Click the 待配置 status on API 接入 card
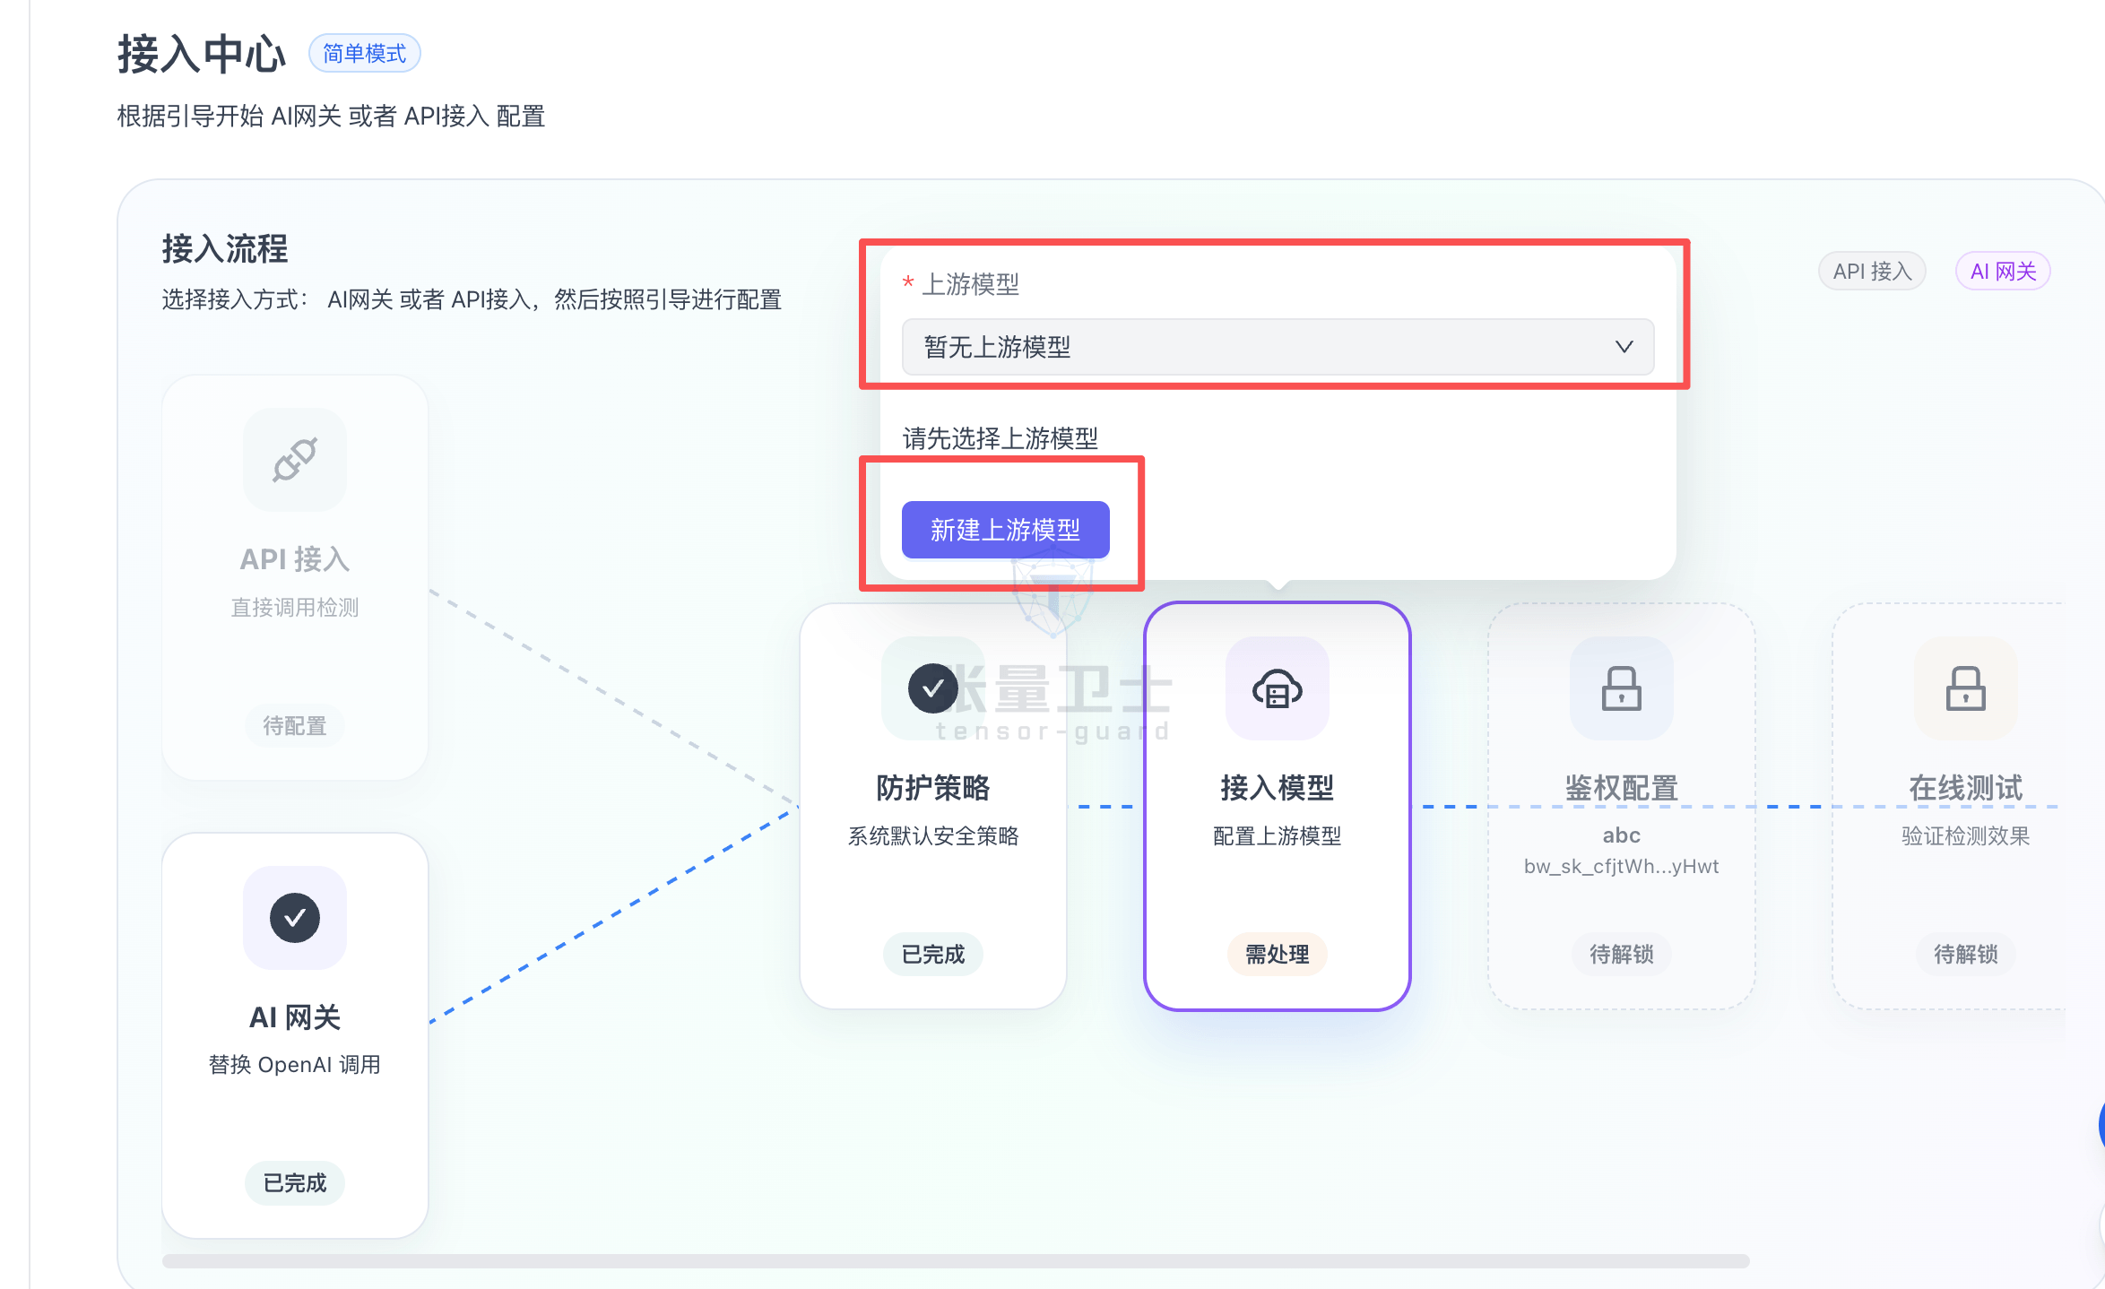 tap(295, 726)
